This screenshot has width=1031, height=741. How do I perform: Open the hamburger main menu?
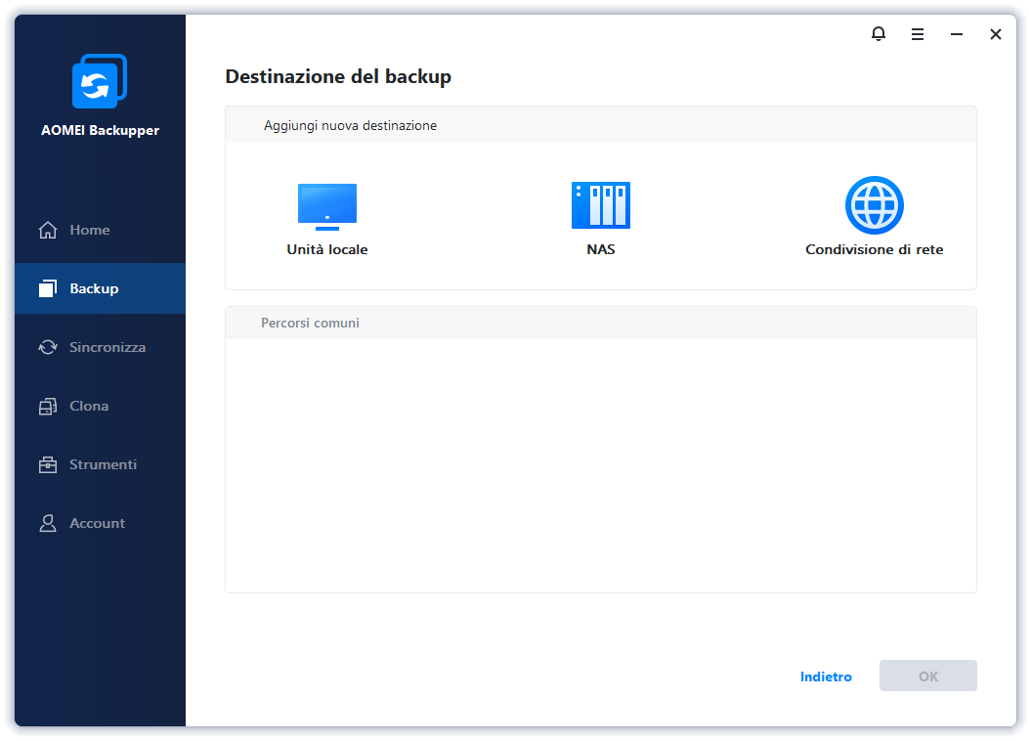tap(918, 34)
